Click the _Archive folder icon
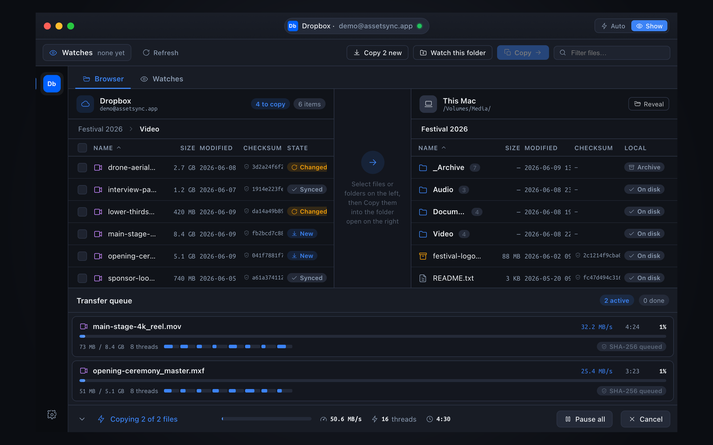The width and height of the screenshot is (713, 445). (423, 168)
